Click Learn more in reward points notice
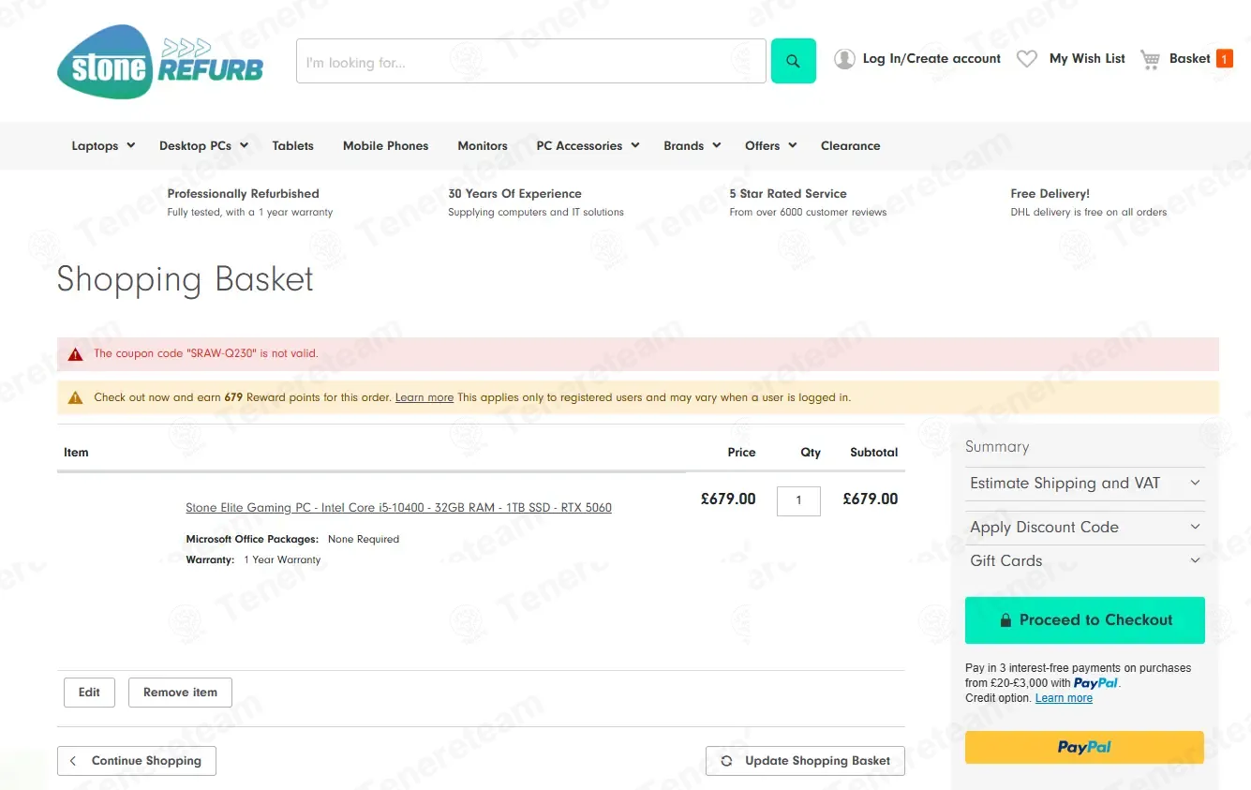The image size is (1251, 790). (x=424, y=397)
